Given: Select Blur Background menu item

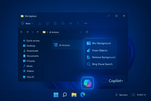Looking at the screenshot, I should tap(100, 43).
